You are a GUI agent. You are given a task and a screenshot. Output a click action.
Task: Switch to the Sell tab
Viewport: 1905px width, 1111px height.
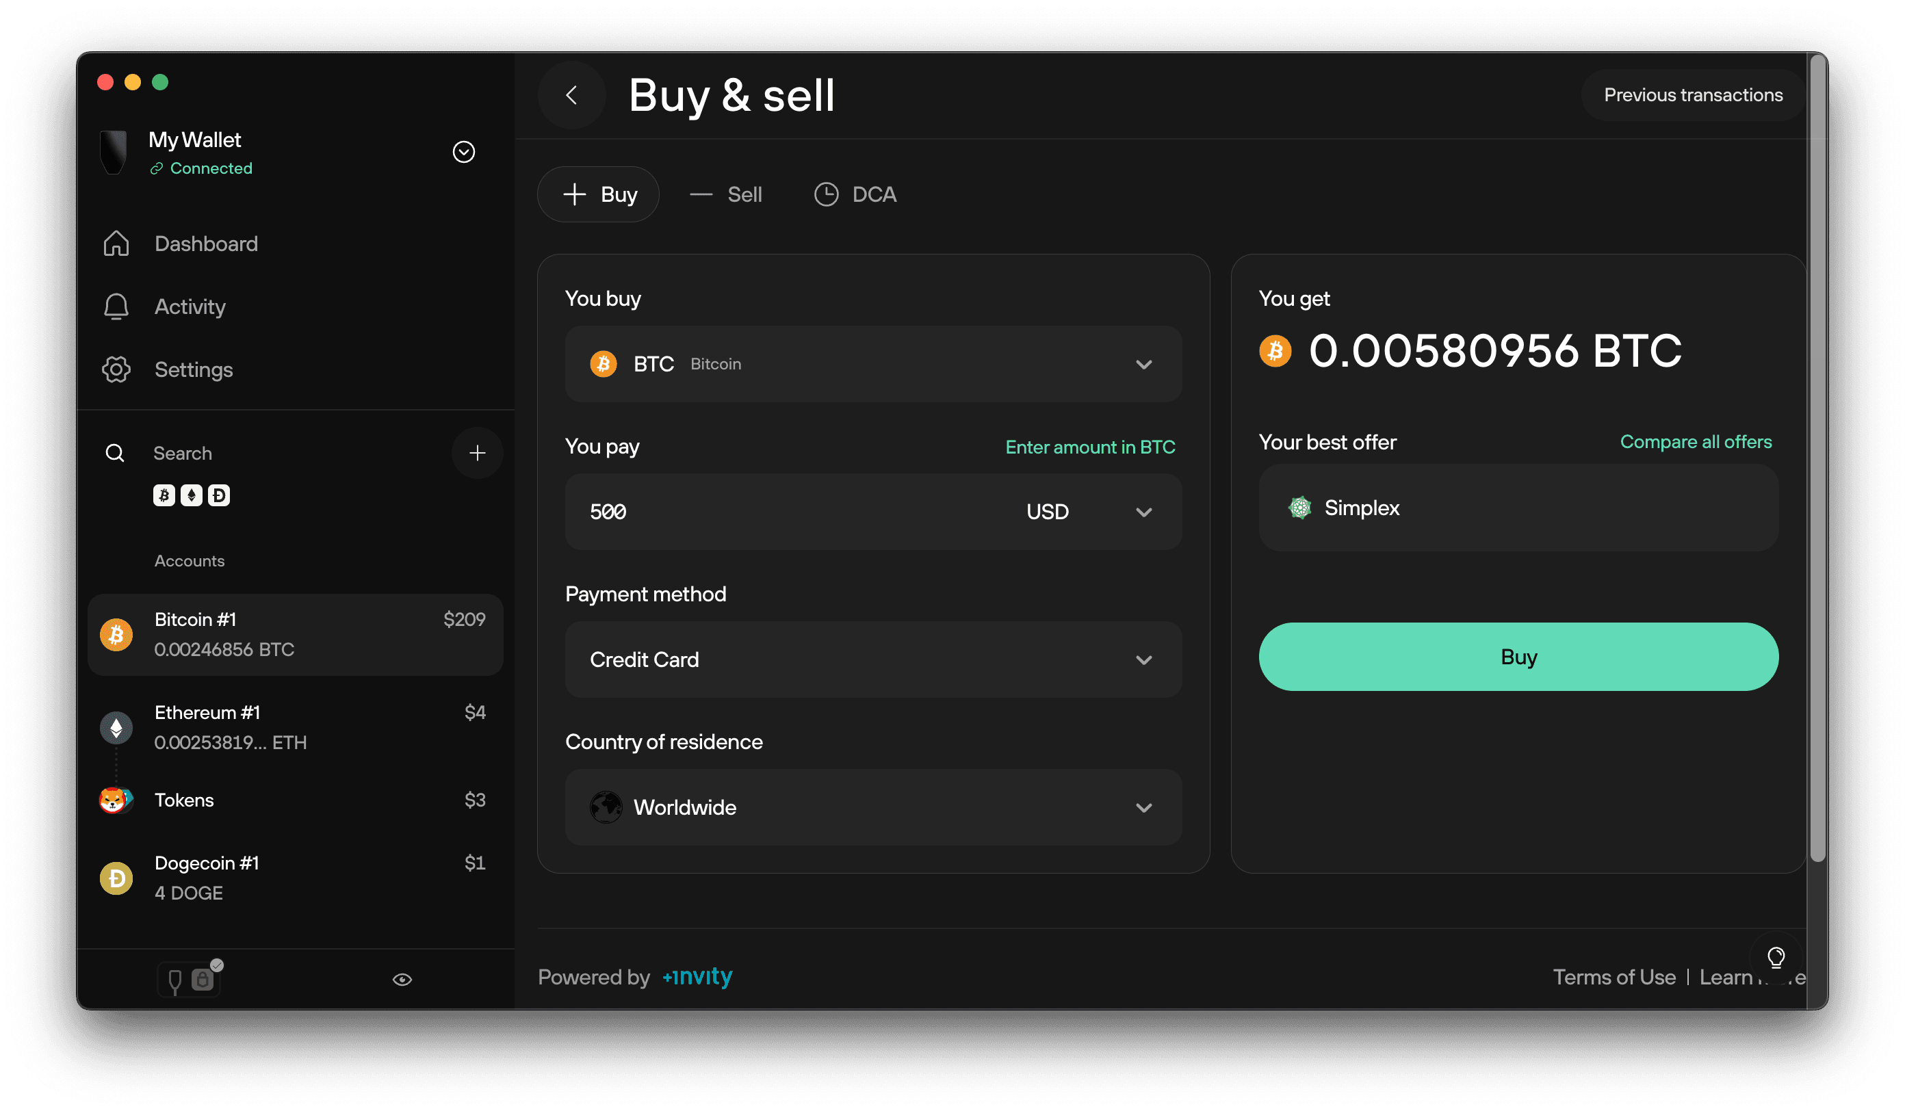coord(726,194)
